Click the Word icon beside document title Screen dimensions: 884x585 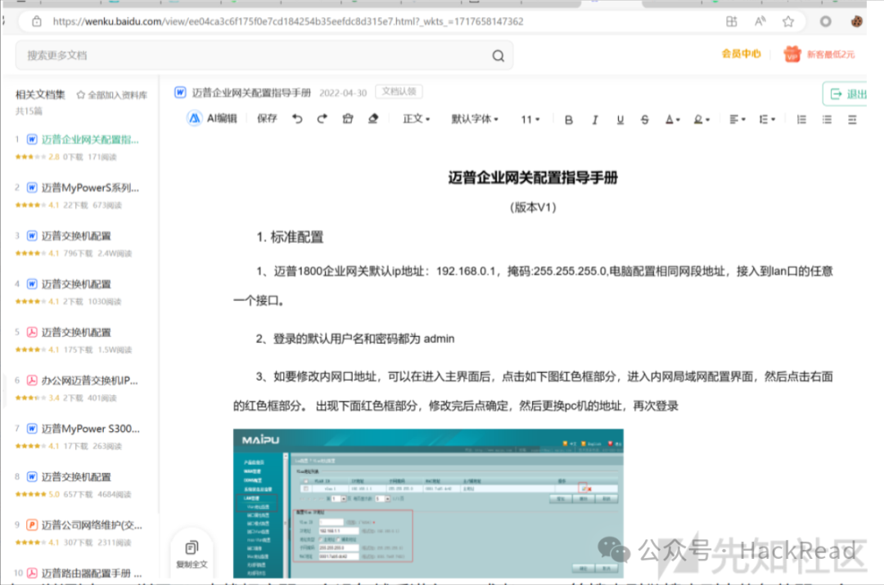click(180, 92)
